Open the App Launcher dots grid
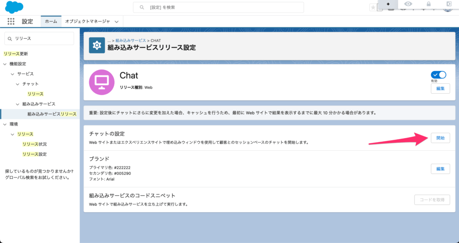 pos(11,22)
